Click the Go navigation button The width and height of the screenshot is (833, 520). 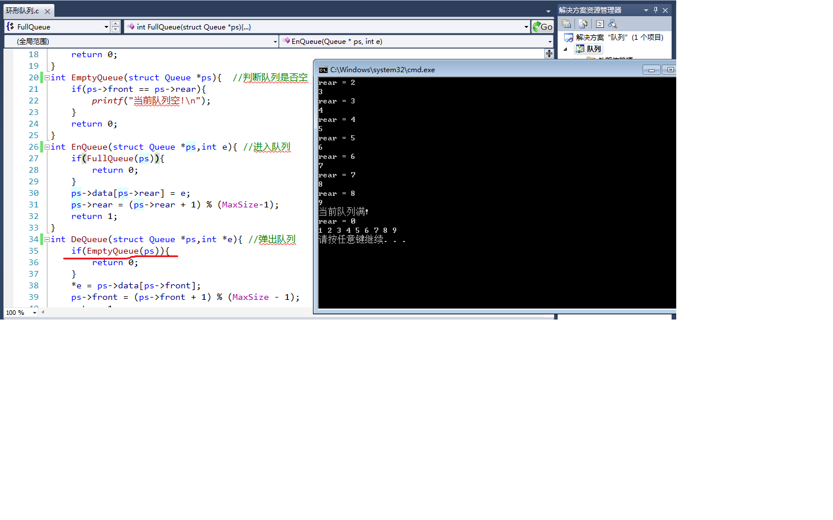pos(543,27)
